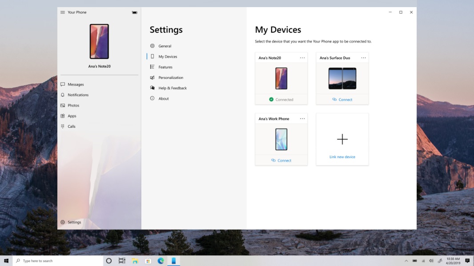Go to Photos in the sidebar
This screenshot has height=266, width=474.
(x=73, y=106)
